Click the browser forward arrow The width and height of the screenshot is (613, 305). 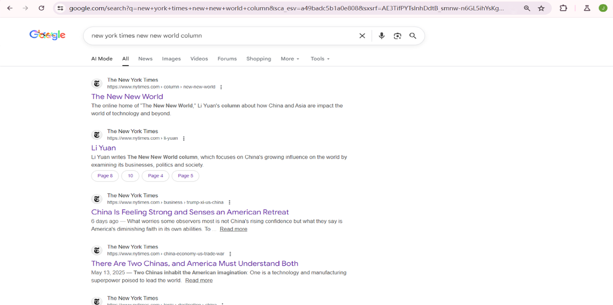tap(26, 8)
